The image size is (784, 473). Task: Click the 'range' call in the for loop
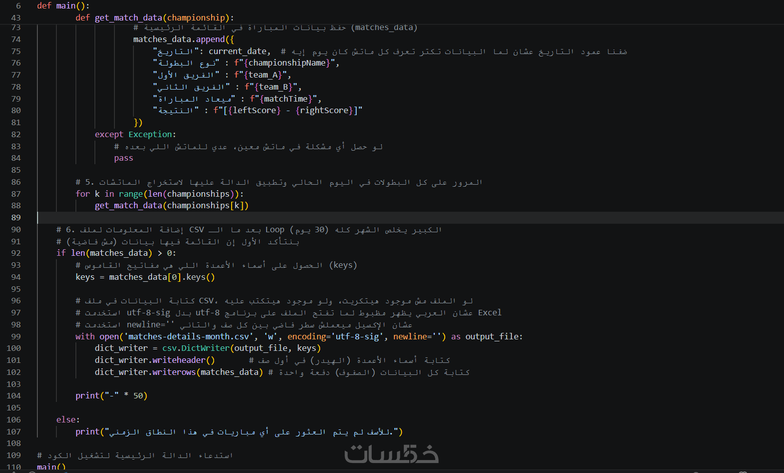tap(131, 194)
